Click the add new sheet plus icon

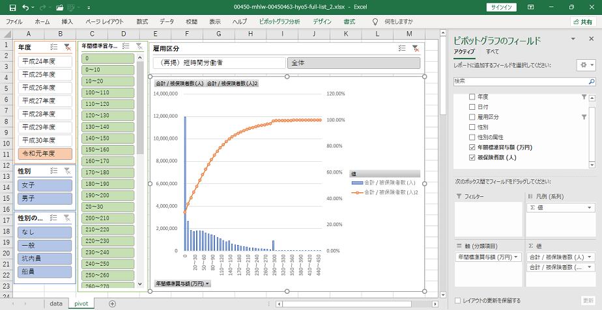click(112, 304)
